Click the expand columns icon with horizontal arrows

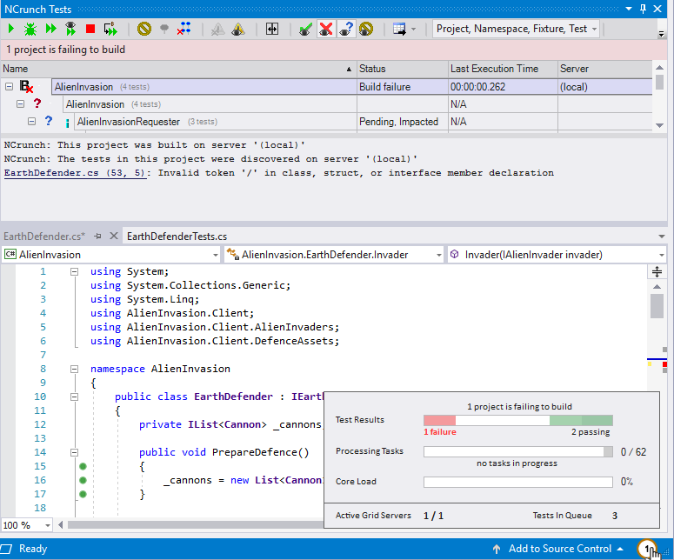pos(272,29)
